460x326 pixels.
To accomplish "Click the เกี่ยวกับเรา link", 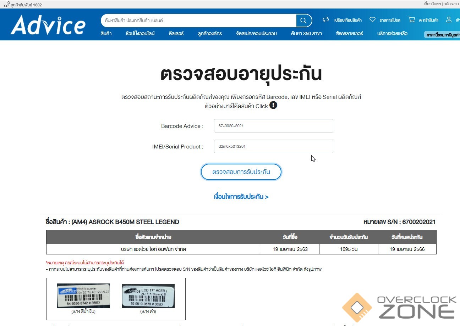I will (432, 4).
